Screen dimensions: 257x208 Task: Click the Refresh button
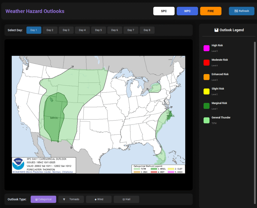click(241, 11)
